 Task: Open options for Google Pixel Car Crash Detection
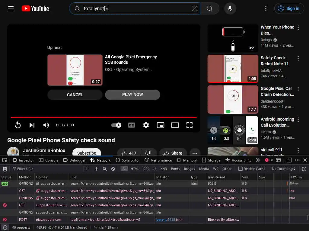298,89
